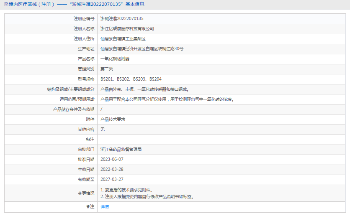
Task: Select the value 第二类
Action: click(107, 69)
